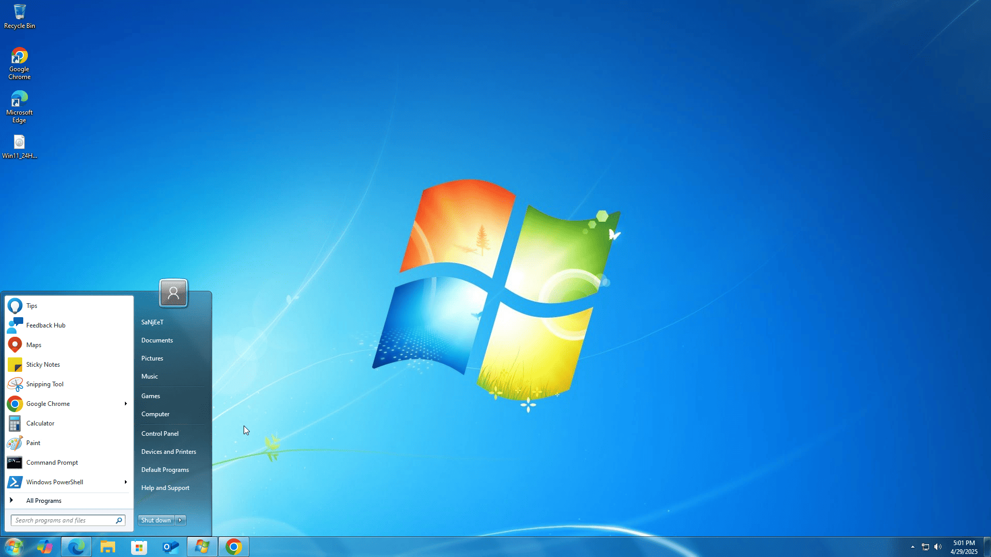Open Help and Support
This screenshot has height=557, width=991.
click(165, 487)
